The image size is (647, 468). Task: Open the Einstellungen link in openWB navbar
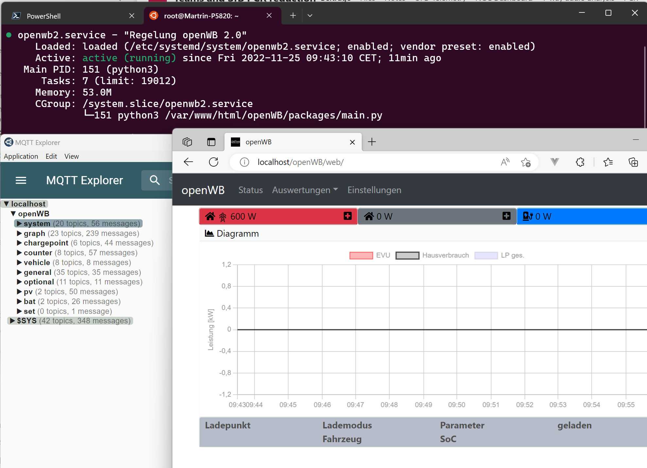point(374,190)
